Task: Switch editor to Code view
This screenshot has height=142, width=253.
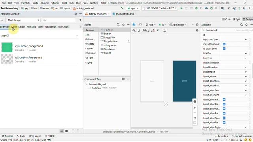Action: click(226, 19)
